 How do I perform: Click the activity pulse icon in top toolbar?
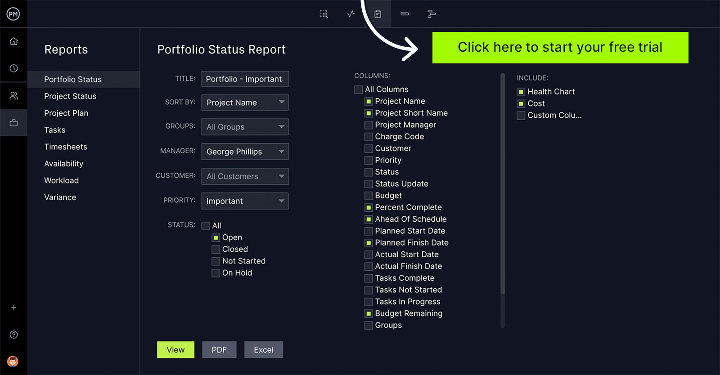(351, 14)
